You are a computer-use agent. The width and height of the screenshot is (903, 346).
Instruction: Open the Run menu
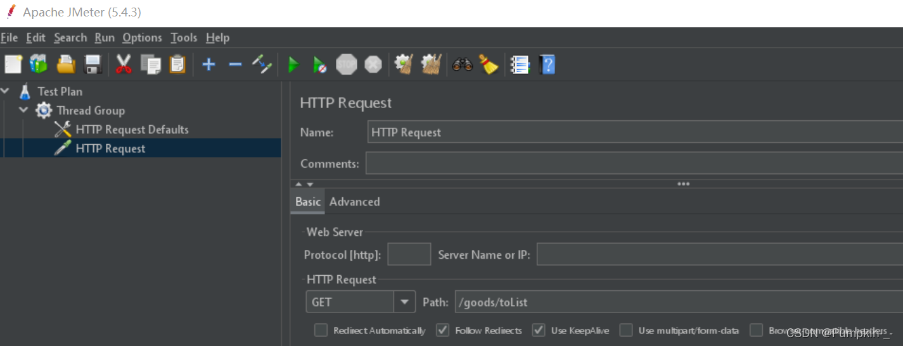(105, 38)
